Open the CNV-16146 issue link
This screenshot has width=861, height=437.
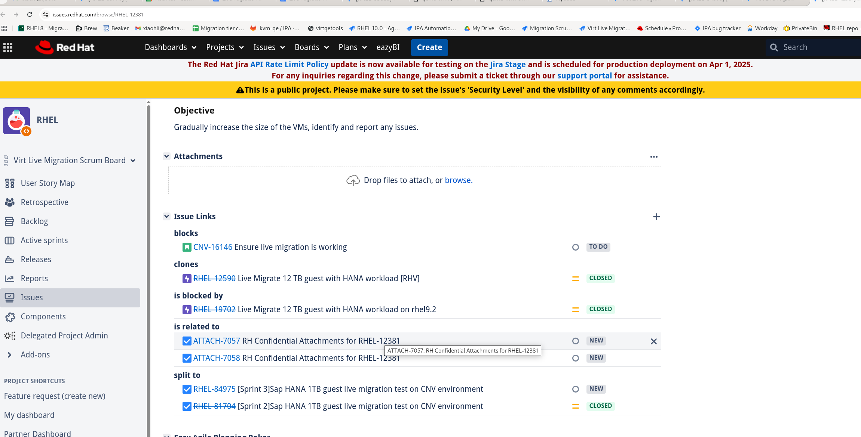212,247
